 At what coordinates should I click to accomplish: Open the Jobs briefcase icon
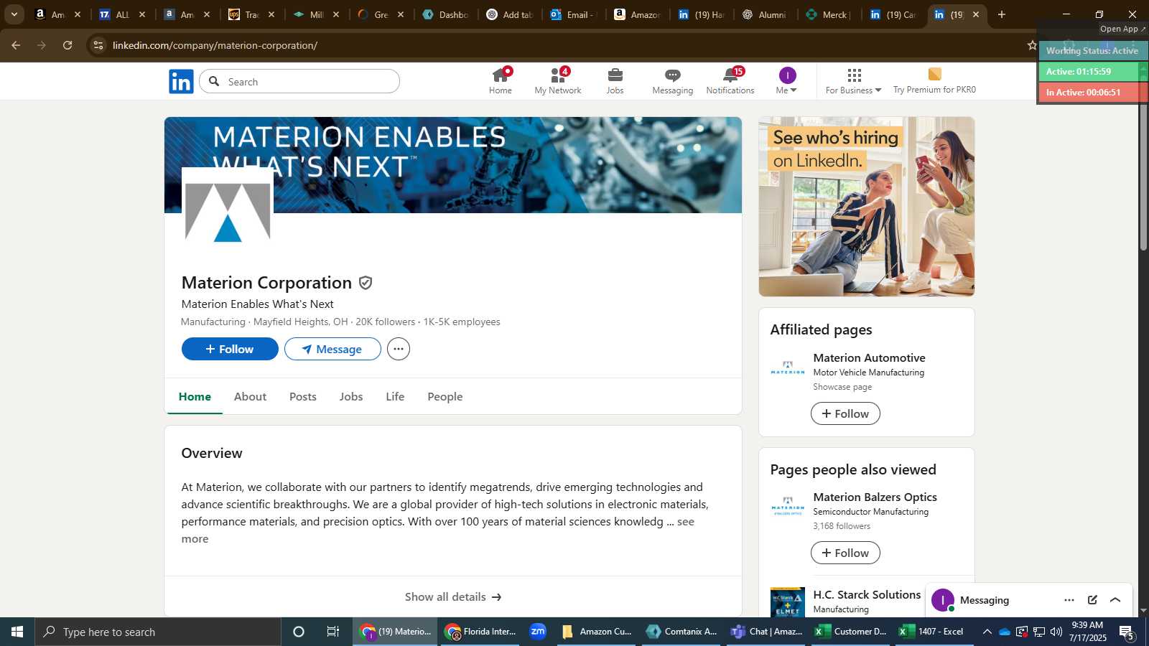point(615,81)
